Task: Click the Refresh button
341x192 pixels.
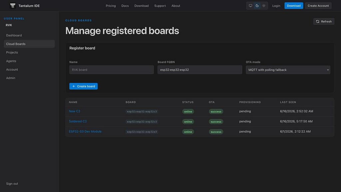Action: click(324, 22)
